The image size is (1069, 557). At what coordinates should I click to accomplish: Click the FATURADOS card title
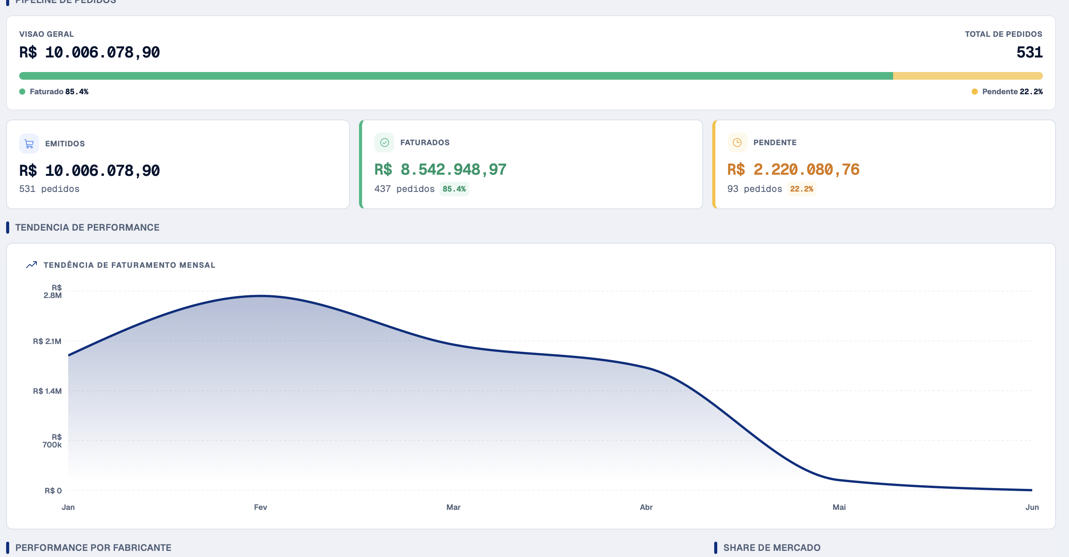point(425,143)
